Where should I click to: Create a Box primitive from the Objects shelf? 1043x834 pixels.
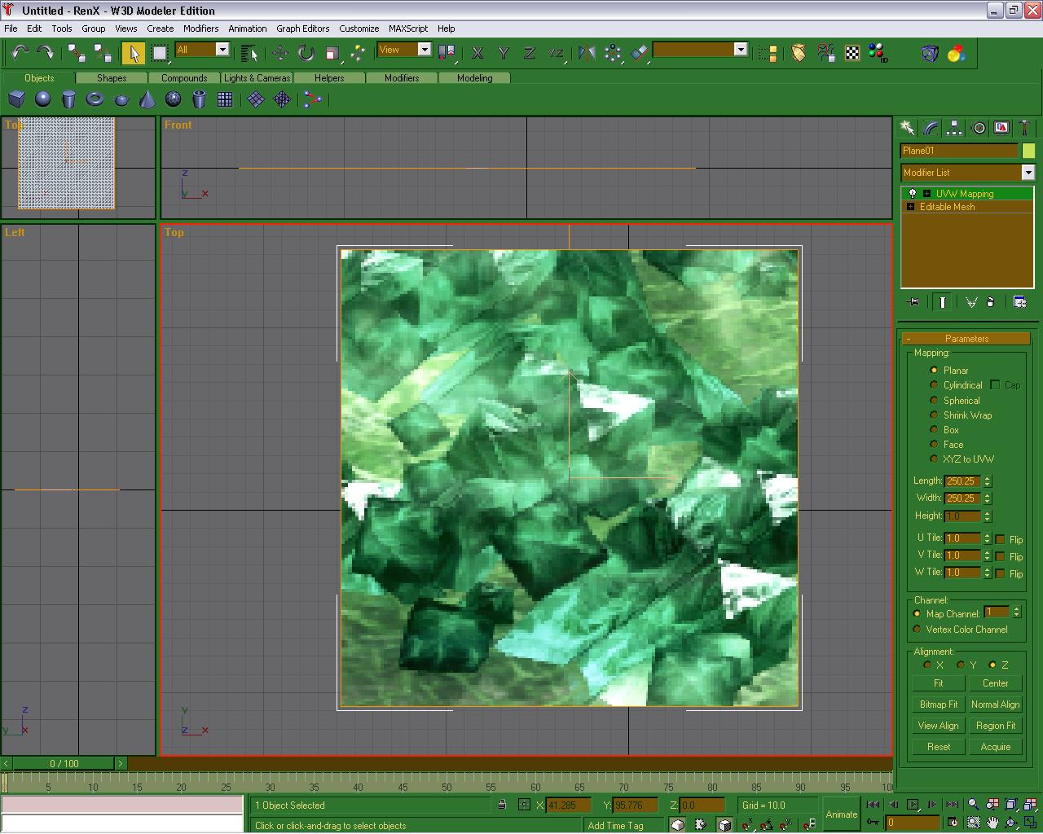[x=16, y=99]
